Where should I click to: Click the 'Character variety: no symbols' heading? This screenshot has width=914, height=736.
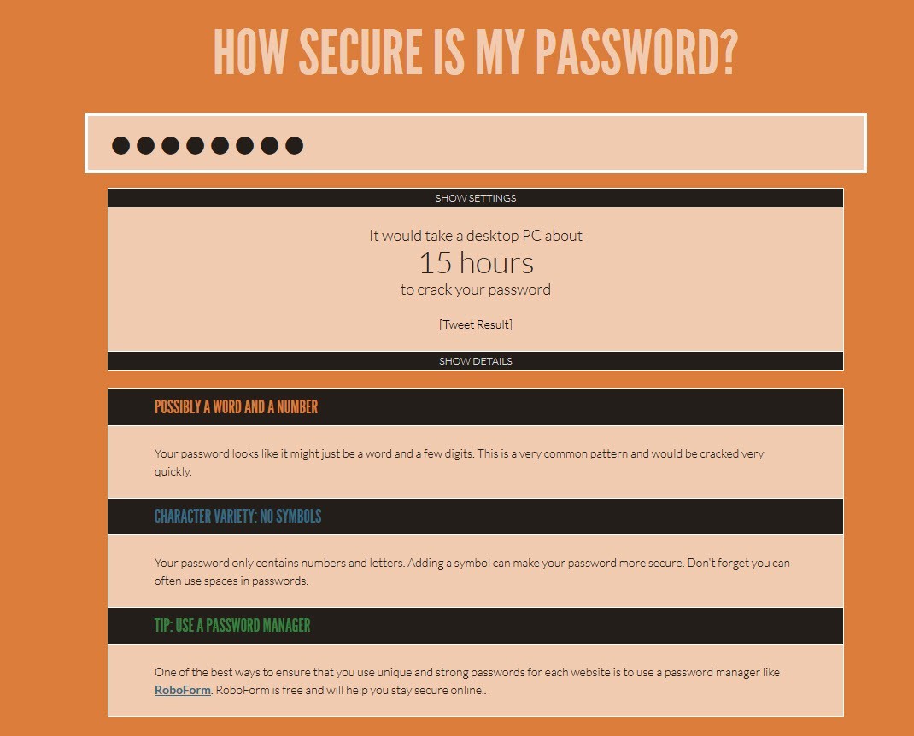click(x=237, y=517)
